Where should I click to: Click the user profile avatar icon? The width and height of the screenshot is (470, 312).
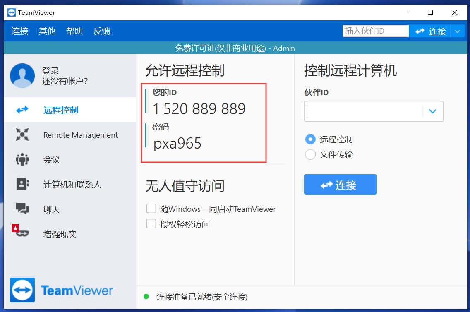[x=22, y=76]
